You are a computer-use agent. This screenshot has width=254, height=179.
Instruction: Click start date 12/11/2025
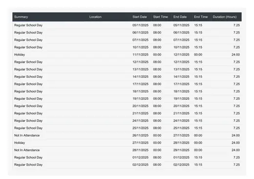140,62
